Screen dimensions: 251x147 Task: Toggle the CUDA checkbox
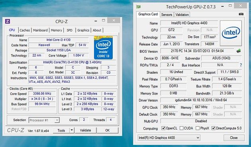point(182,128)
